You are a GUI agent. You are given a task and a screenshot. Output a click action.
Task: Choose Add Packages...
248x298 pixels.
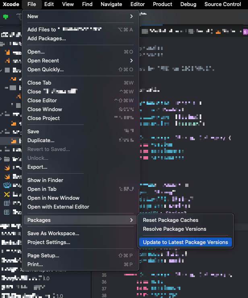[81, 38]
